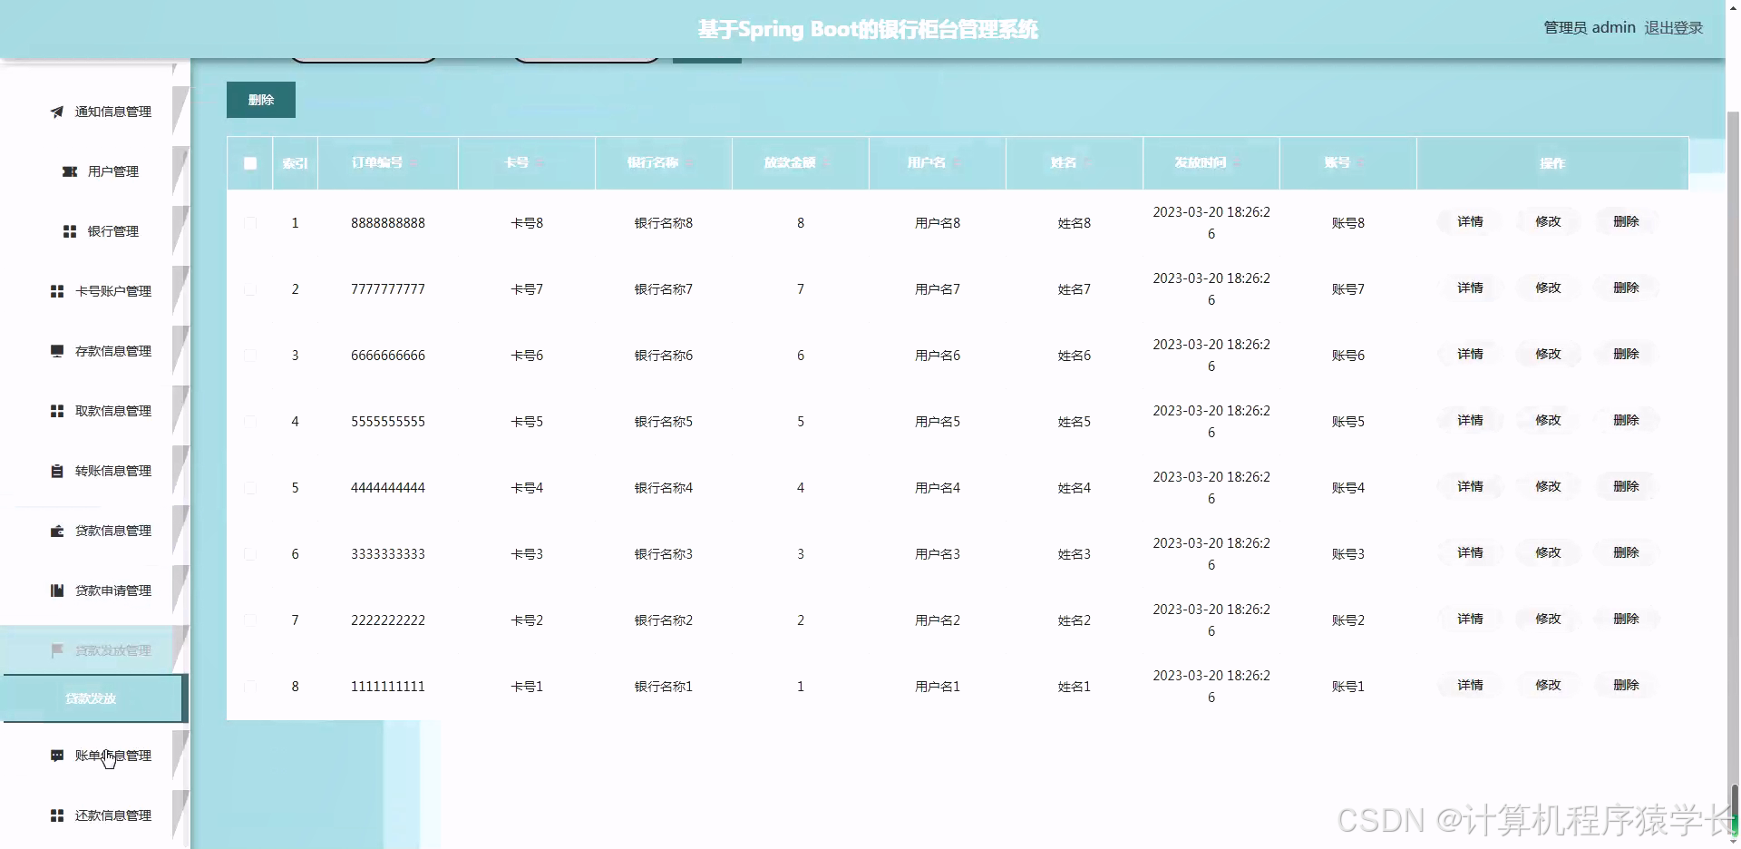
Task: Select the 贷款发放管理 flag icon
Action: [x=56, y=649]
